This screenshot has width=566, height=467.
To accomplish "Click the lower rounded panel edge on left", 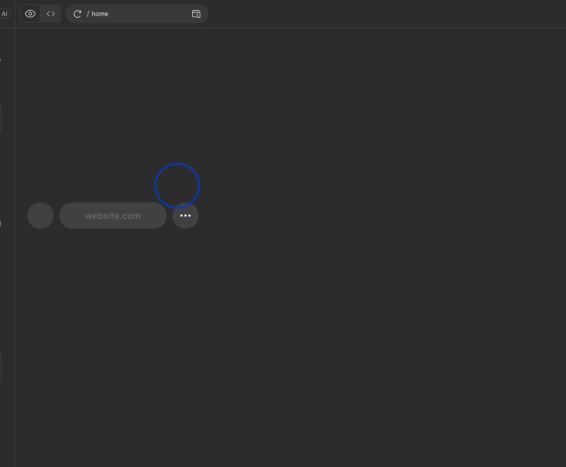I will point(0,366).
